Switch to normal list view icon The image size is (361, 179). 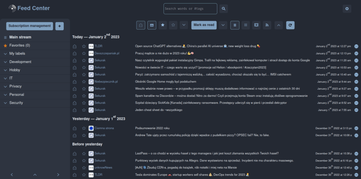[234, 25]
